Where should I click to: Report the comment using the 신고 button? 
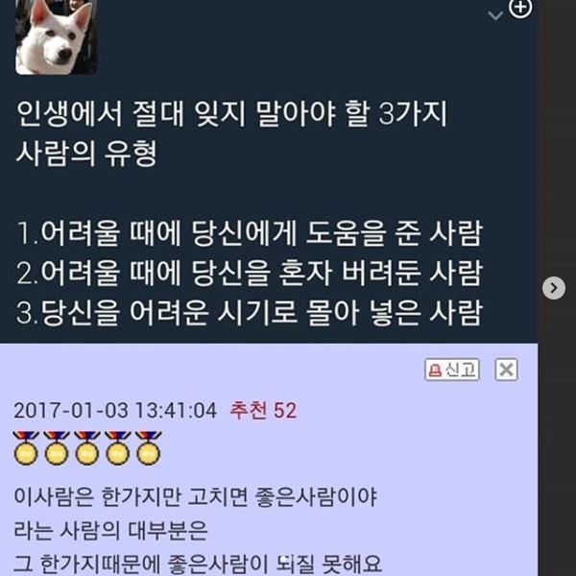(x=452, y=370)
